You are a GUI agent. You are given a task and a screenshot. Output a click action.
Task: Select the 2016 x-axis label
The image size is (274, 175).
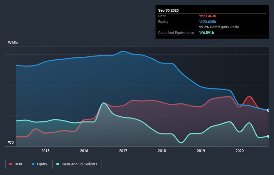click(x=84, y=151)
